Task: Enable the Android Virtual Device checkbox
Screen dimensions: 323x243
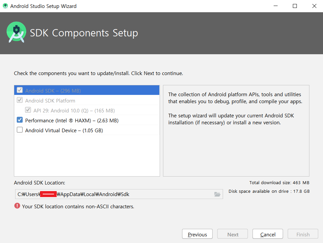Action: click(x=20, y=130)
